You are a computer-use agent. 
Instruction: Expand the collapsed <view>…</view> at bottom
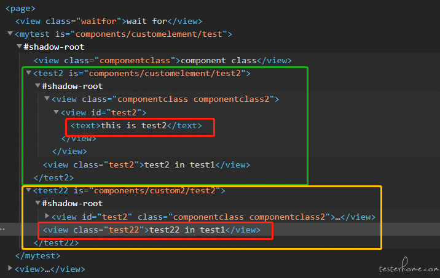pyautogui.click(x=10, y=268)
